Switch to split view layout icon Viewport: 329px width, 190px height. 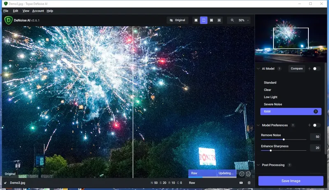tap(204, 20)
